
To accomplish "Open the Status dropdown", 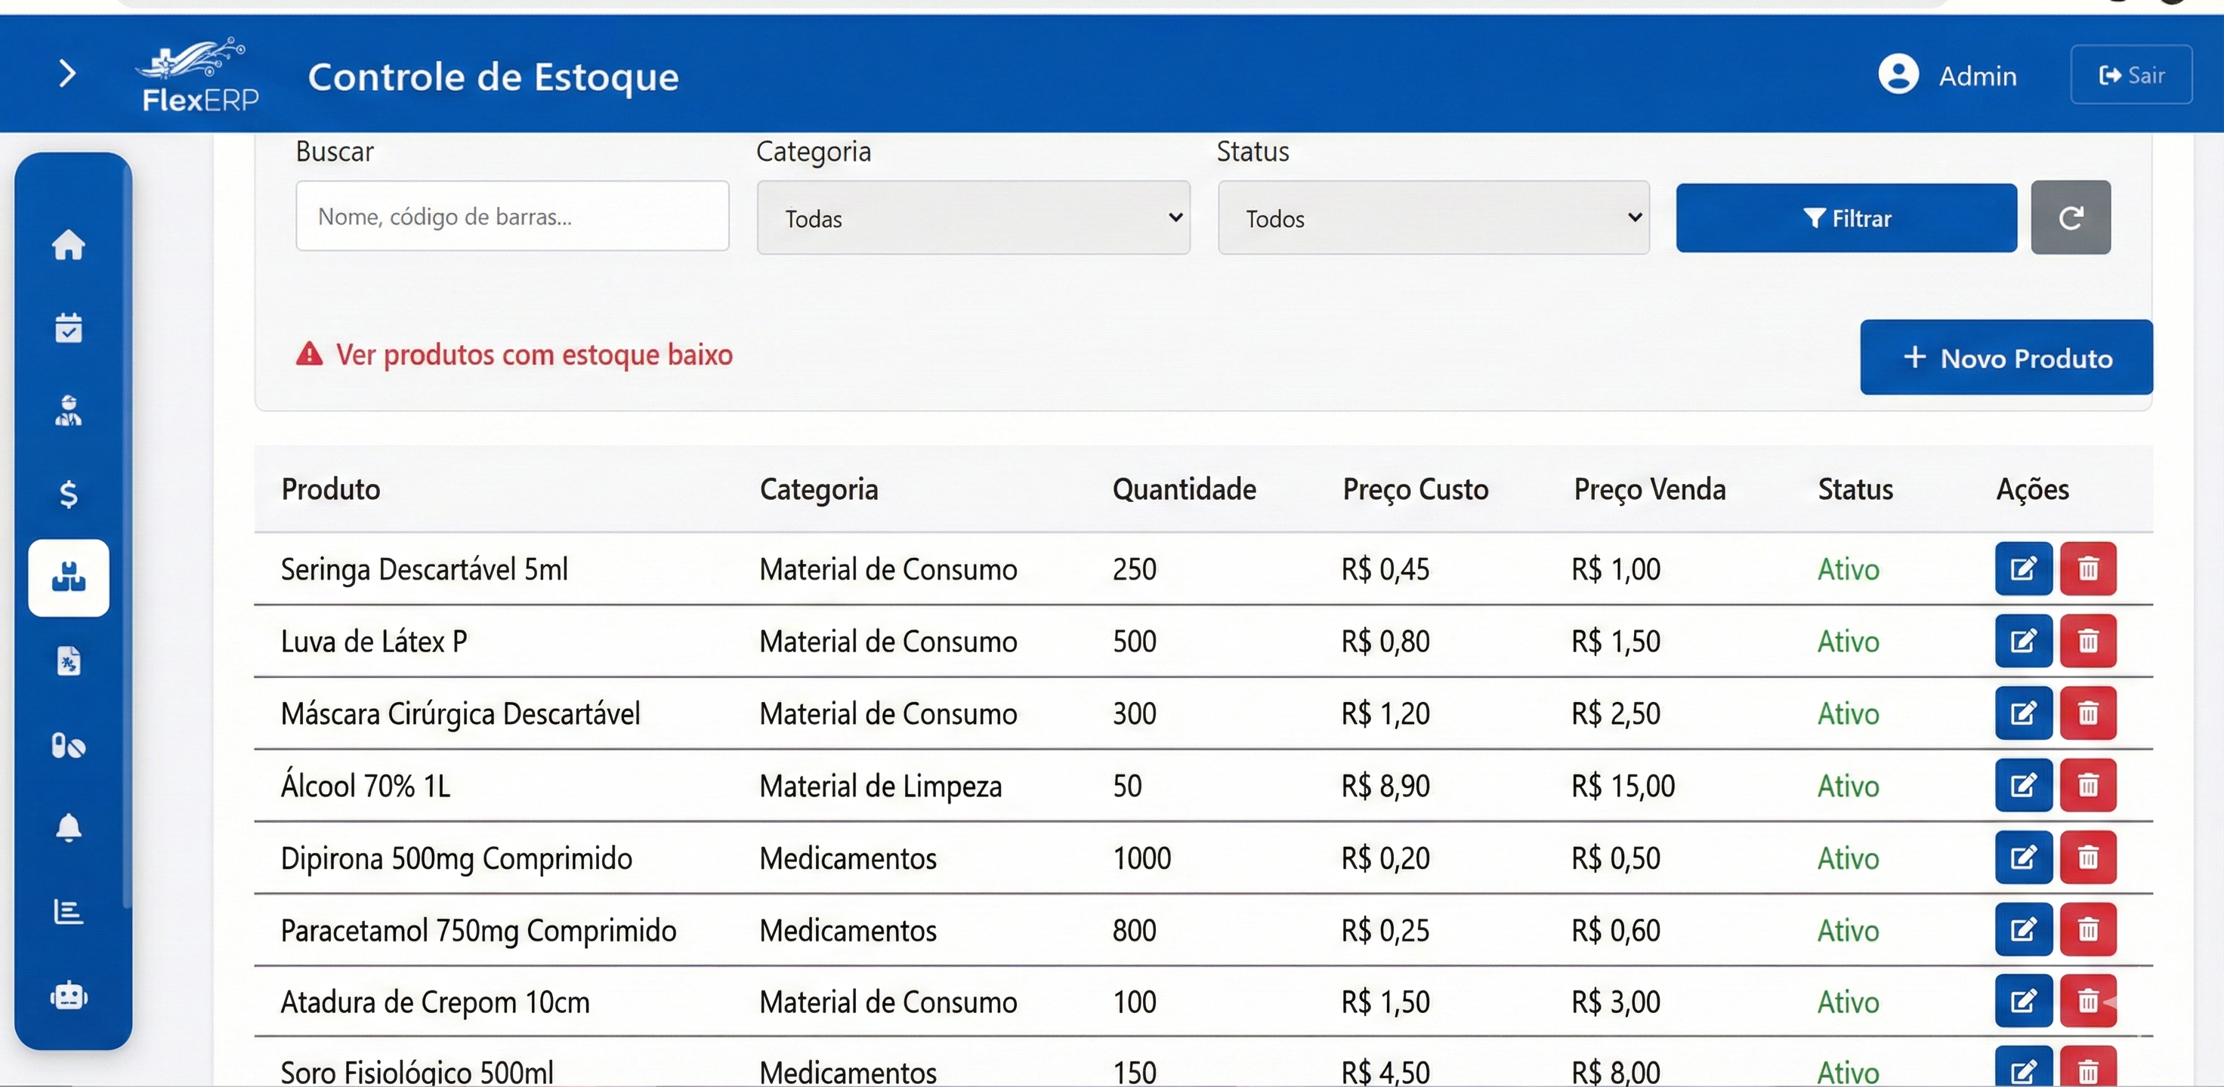I will pos(1433,217).
